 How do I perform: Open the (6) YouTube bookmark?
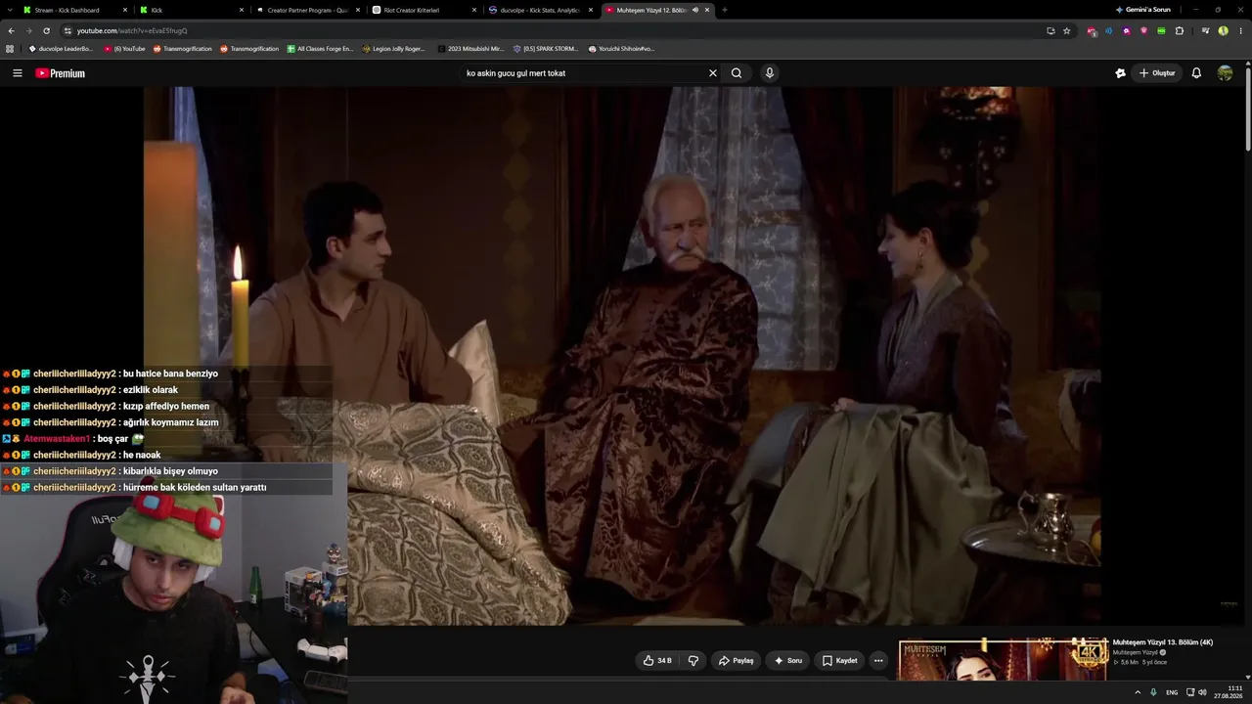pyautogui.click(x=124, y=48)
